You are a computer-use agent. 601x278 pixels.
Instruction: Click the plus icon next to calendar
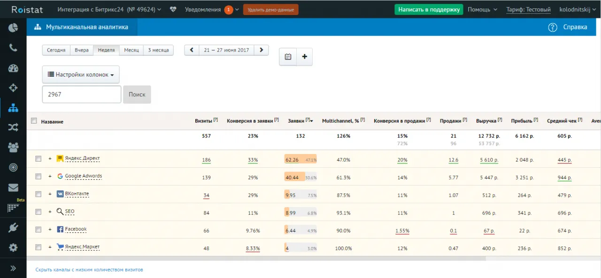pyautogui.click(x=304, y=57)
